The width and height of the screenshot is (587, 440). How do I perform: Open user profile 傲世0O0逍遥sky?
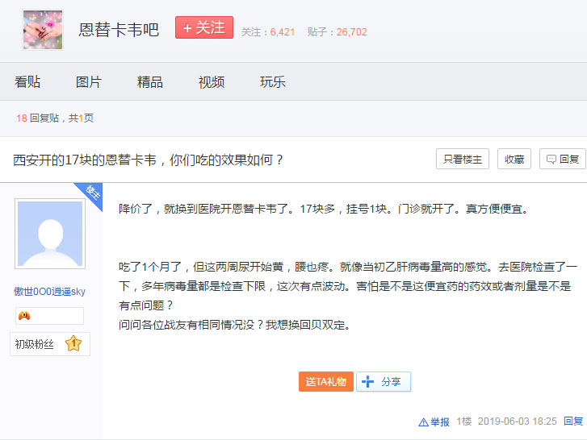pyautogui.click(x=49, y=292)
